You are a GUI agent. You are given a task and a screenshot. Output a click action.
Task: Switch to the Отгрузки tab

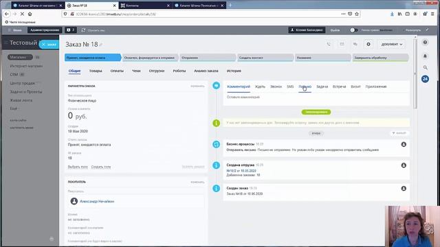coord(157,71)
